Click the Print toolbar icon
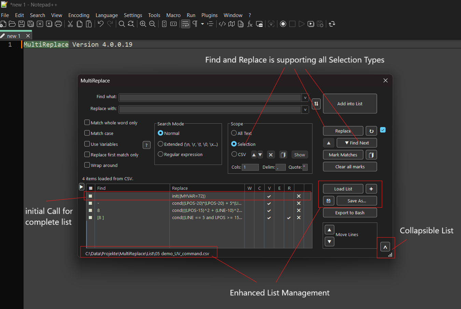This screenshot has width=461, height=309. tap(58, 24)
